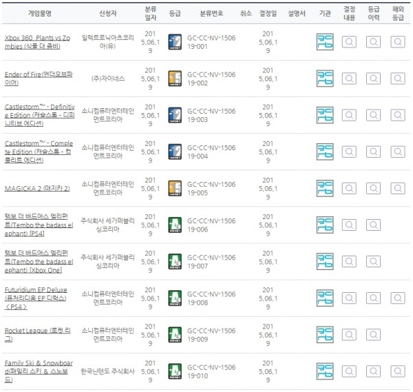413x392 pixels.
Task: Click the overseas rating magnifier for MAGICKA 2
Action: (397, 188)
